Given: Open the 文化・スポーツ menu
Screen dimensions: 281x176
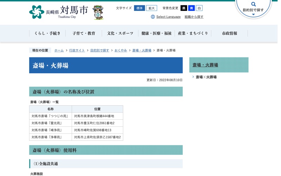Looking at the screenshot, I should pyautogui.click(x=120, y=33).
